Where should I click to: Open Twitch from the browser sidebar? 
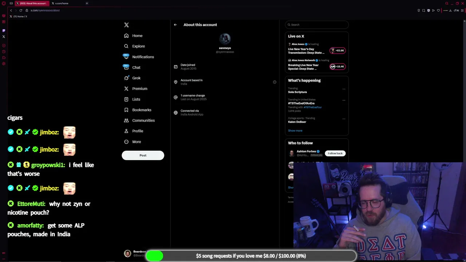[4, 31]
